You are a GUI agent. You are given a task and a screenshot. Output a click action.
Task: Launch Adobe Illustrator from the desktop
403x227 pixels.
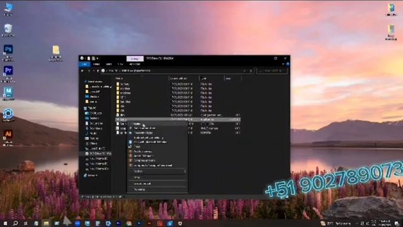click(x=8, y=137)
